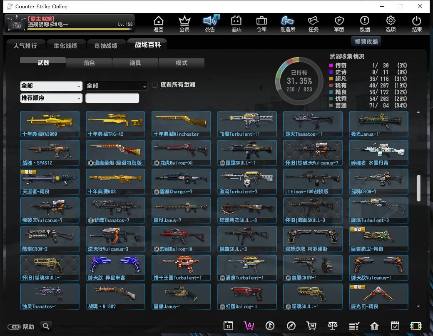Viewport: 433px width, 336px height.
Task: Open the 推荐顺序 sort order dropdown
Action: tap(51, 98)
